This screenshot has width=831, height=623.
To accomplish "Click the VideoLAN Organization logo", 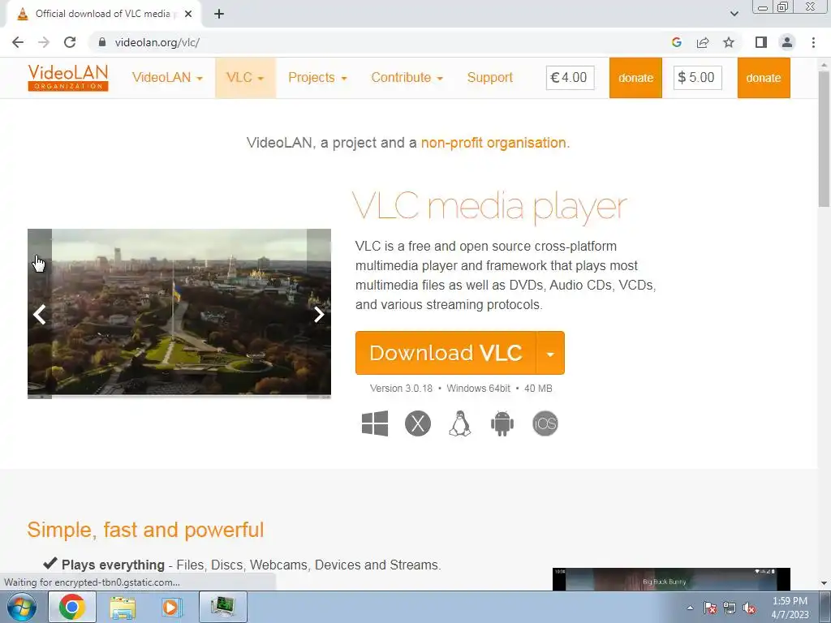I will (68, 78).
